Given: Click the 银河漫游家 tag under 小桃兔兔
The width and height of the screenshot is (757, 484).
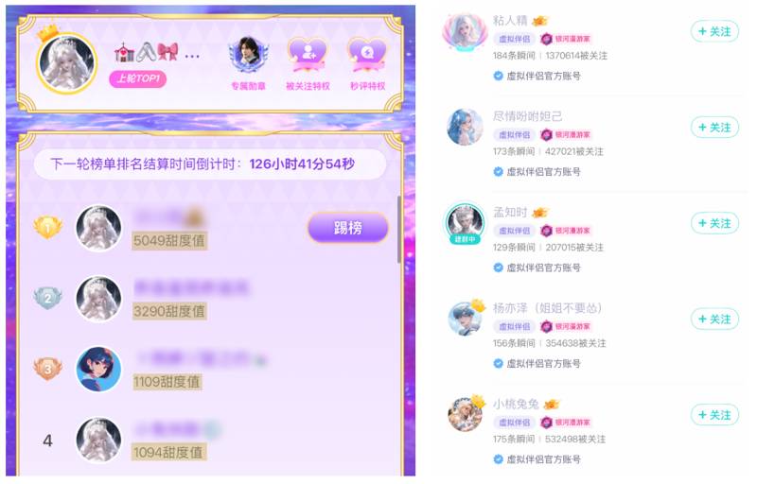Looking at the screenshot, I should 565,423.
